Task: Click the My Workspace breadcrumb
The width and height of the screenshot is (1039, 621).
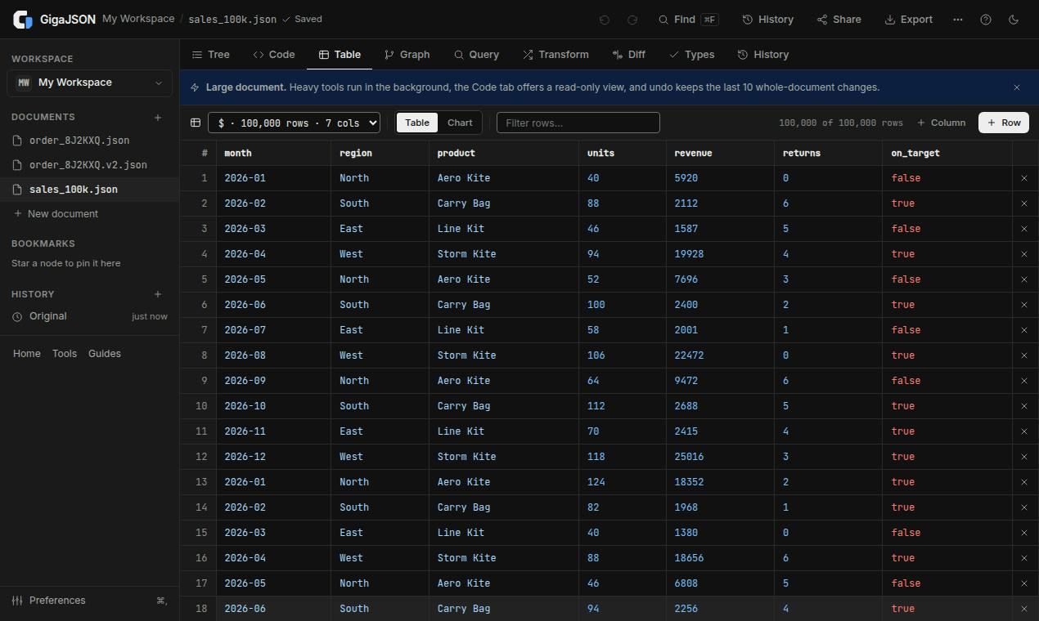Action: pos(138,19)
